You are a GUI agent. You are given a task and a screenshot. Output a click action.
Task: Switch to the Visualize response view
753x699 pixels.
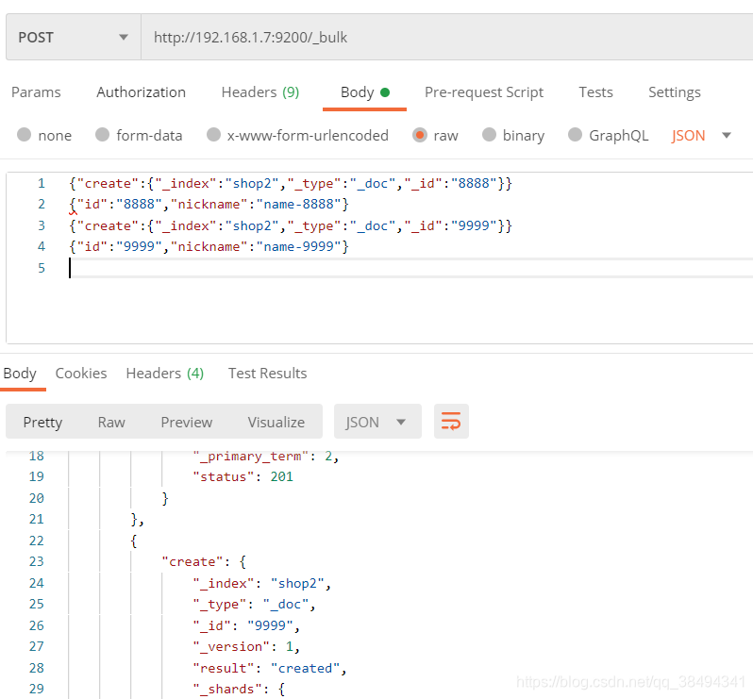click(x=276, y=422)
